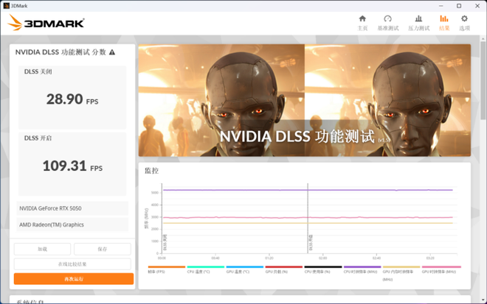Open 在线比较结果 online comparison
The image size is (487, 304).
click(x=72, y=264)
